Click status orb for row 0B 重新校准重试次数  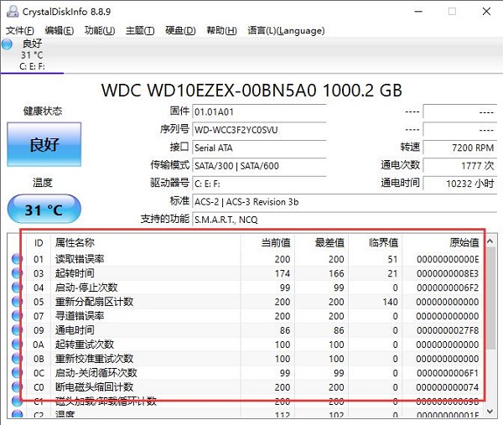coord(17,358)
